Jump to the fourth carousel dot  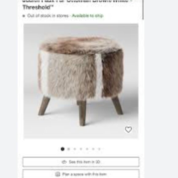81,149
